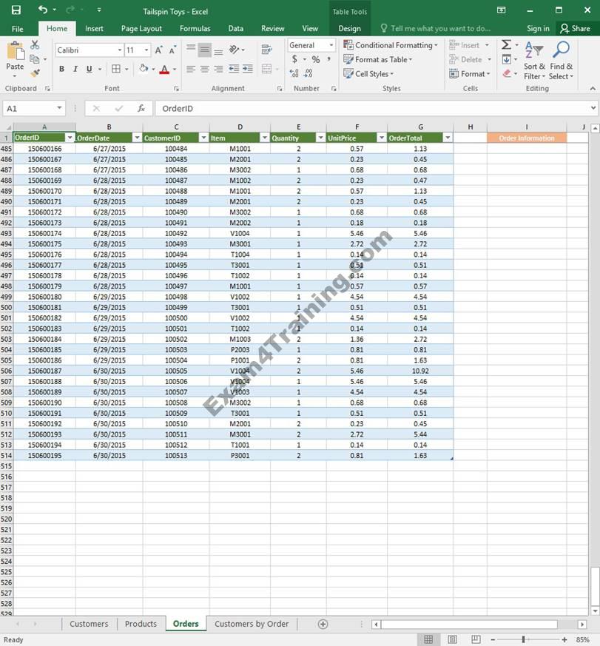Screen dimensions: 600x646
Task: Switch to the Customers by Order sheet
Action: tap(252, 624)
